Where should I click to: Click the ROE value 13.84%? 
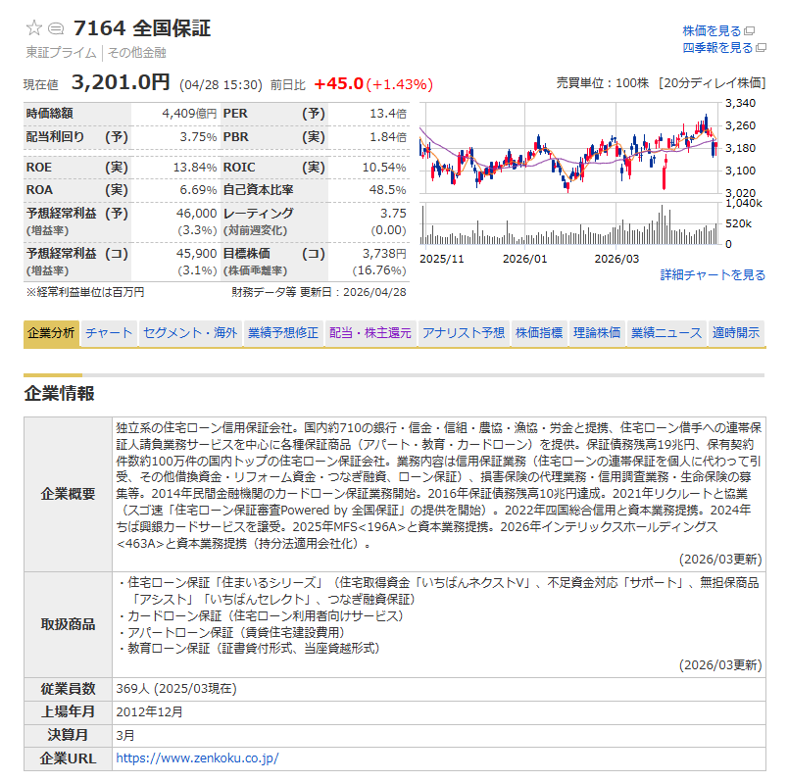pos(194,168)
